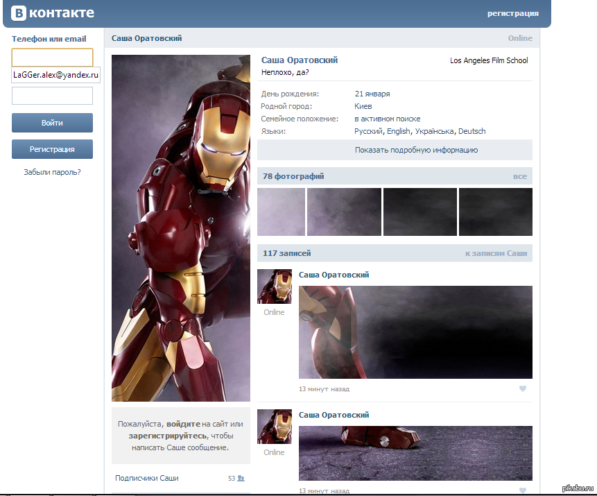Open the 'Los Angeles Film School' link
Viewport: 597px width, 496px height.
[x=488, y=60]
